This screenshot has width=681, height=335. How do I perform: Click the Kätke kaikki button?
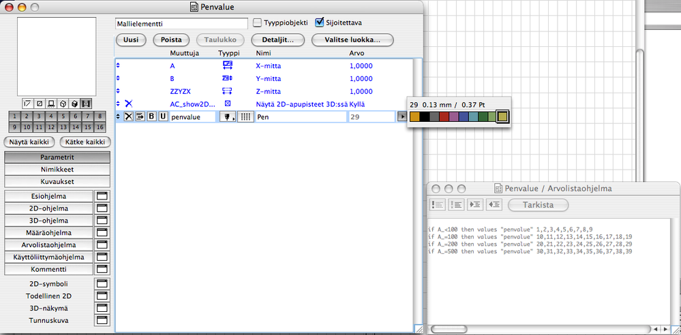pos(85,142)
